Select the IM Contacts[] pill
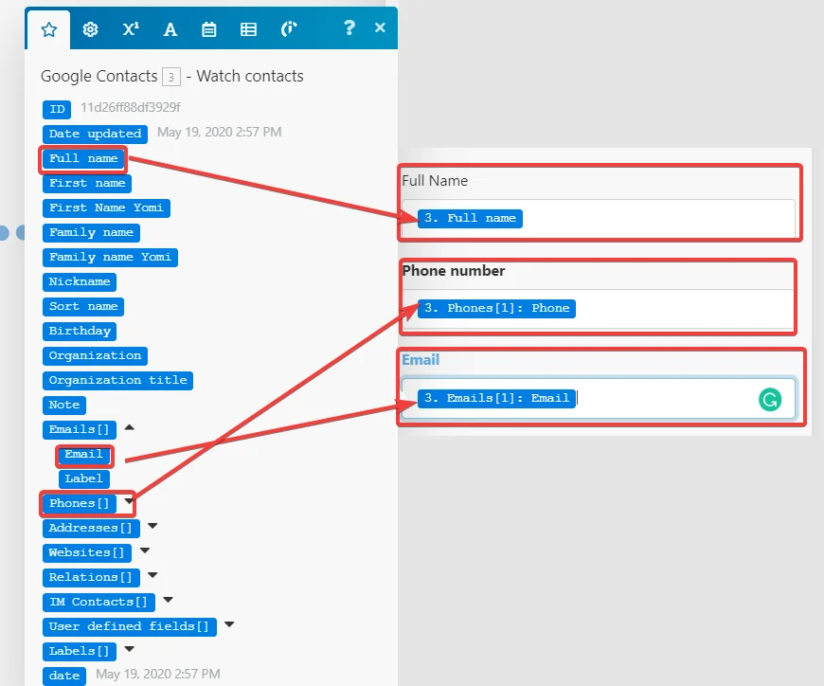824x686 pixels. point(99,603)
